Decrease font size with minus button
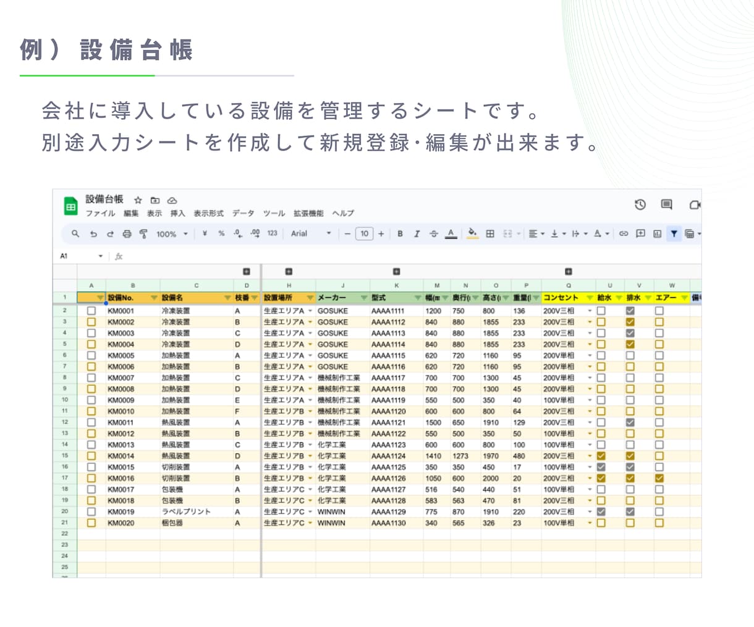Screen dimensions: 754x627 (347, 234)
